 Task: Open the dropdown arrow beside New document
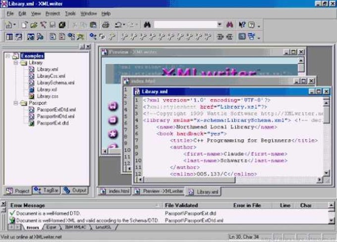coord(14,25)
